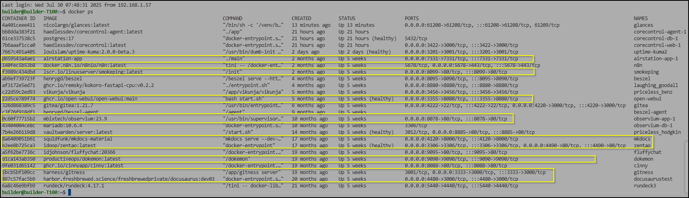Click port mapping 0.0.0.0:7331->7331/tcp
This screenshot has width=689, height=198.
pos(435,59)
